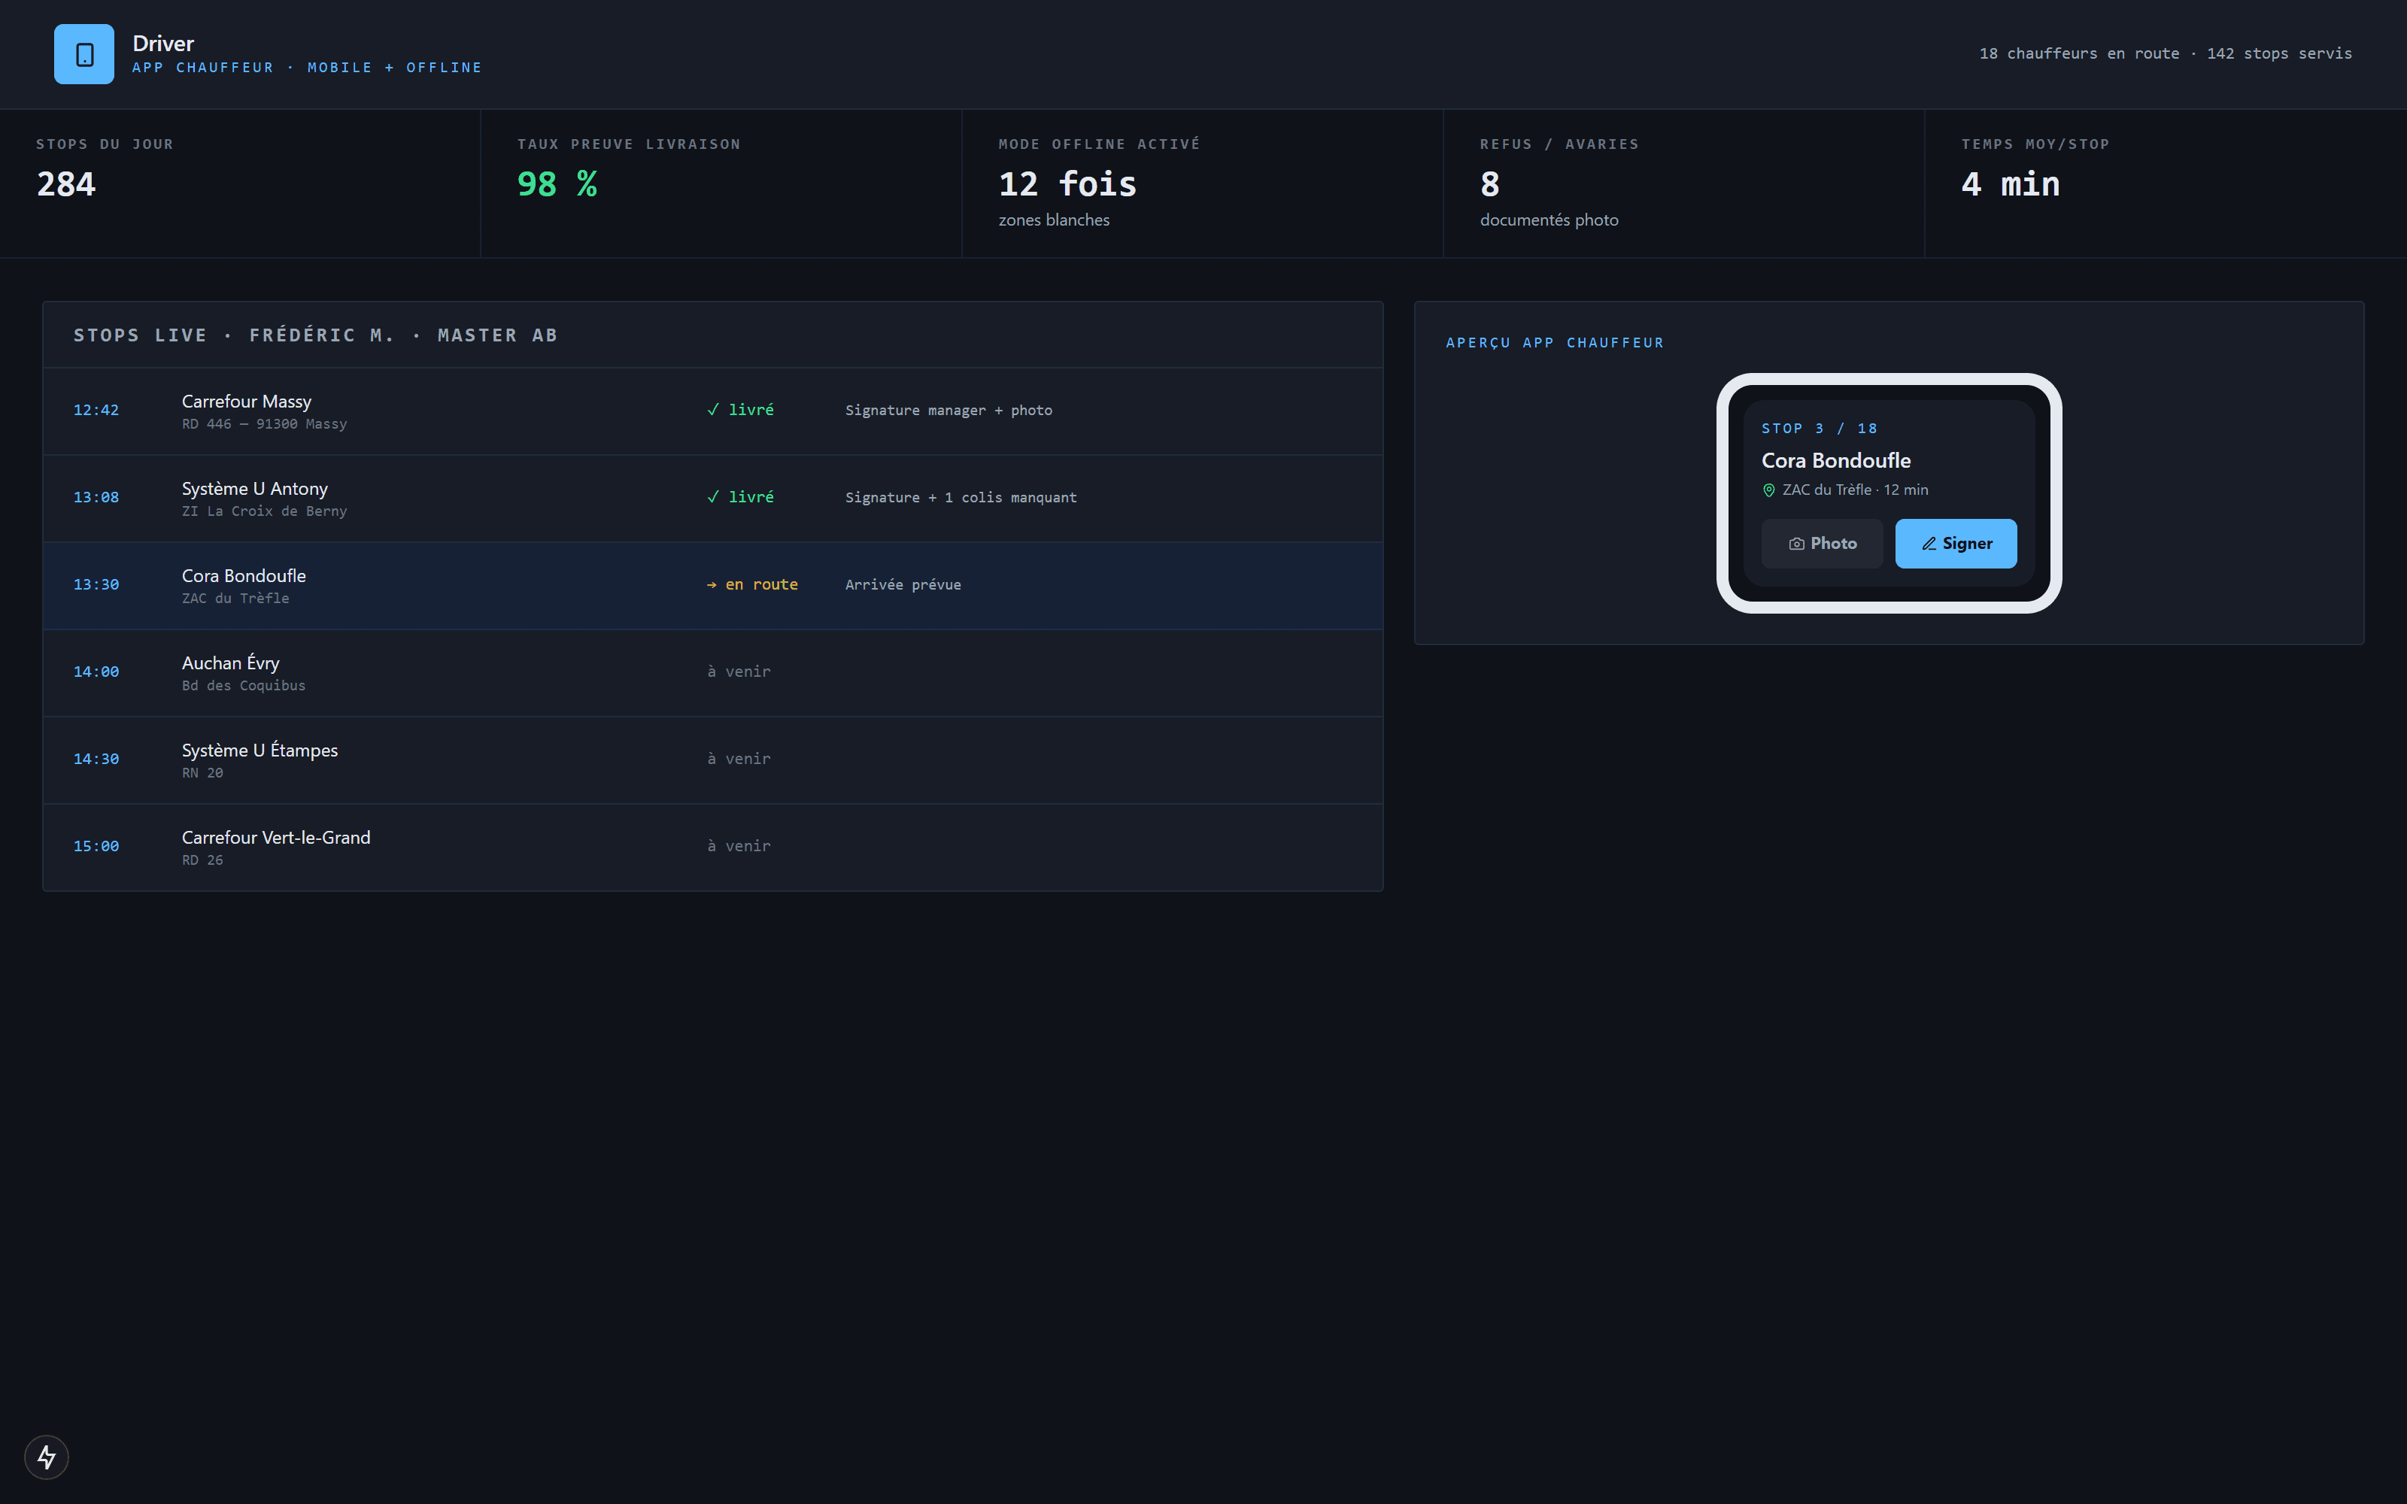This screenshot has height=1504, width=2407.
Task: Click the 'ZAC du Trèfle' address in stops list
Action: [x=235, y=599]
